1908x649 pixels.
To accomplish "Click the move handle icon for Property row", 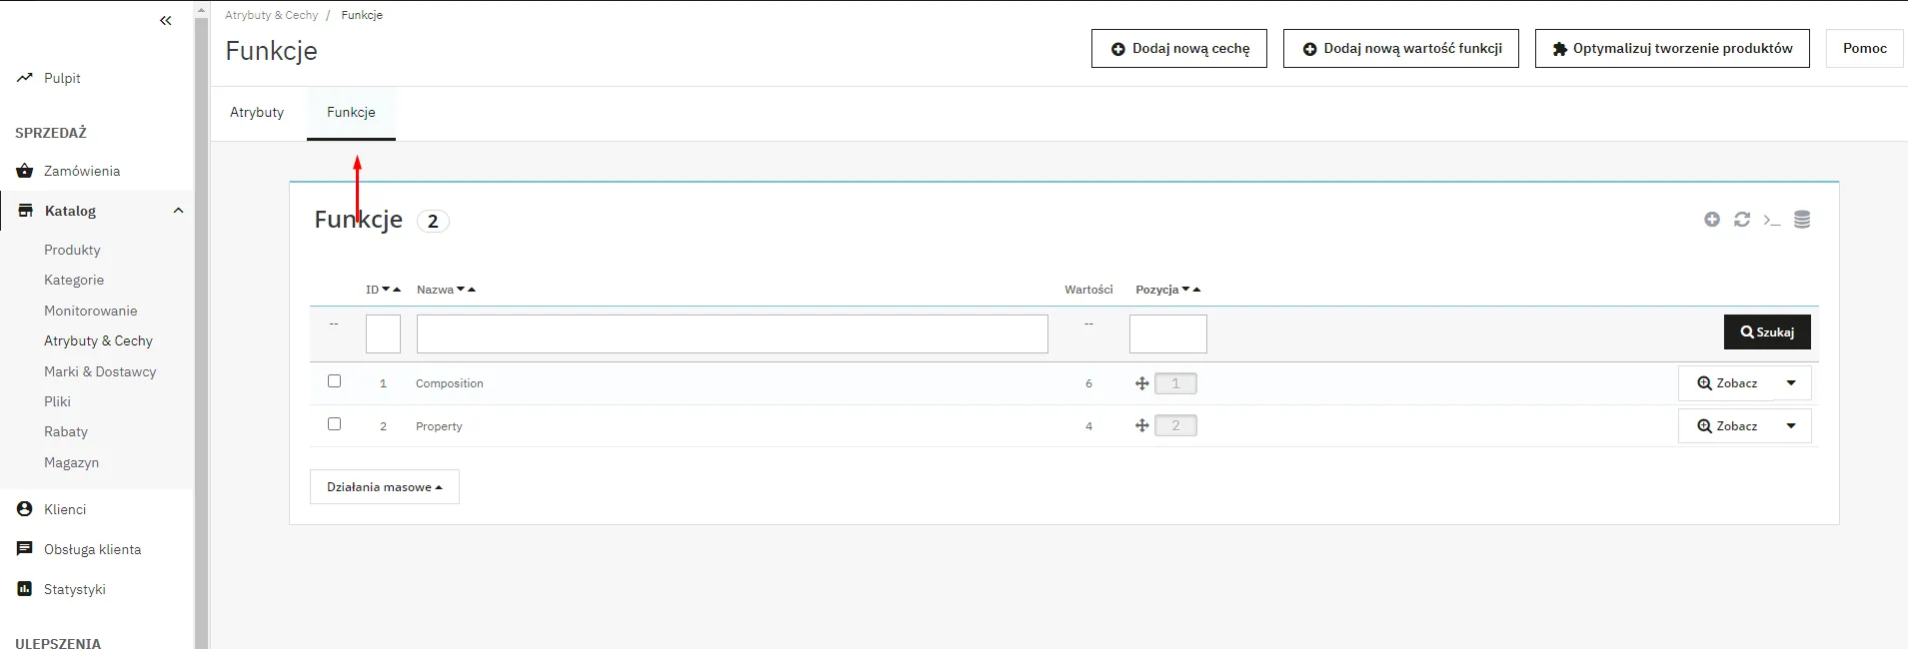I will [x=1141, y=426].
